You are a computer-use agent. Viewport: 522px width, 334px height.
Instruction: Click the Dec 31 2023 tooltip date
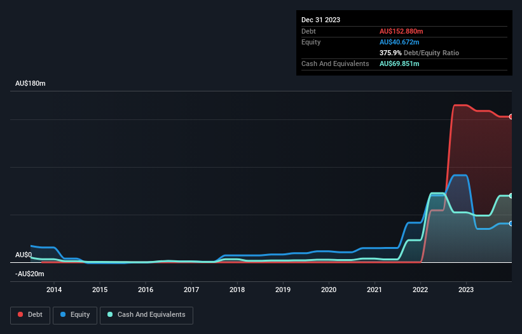point(320,20)
